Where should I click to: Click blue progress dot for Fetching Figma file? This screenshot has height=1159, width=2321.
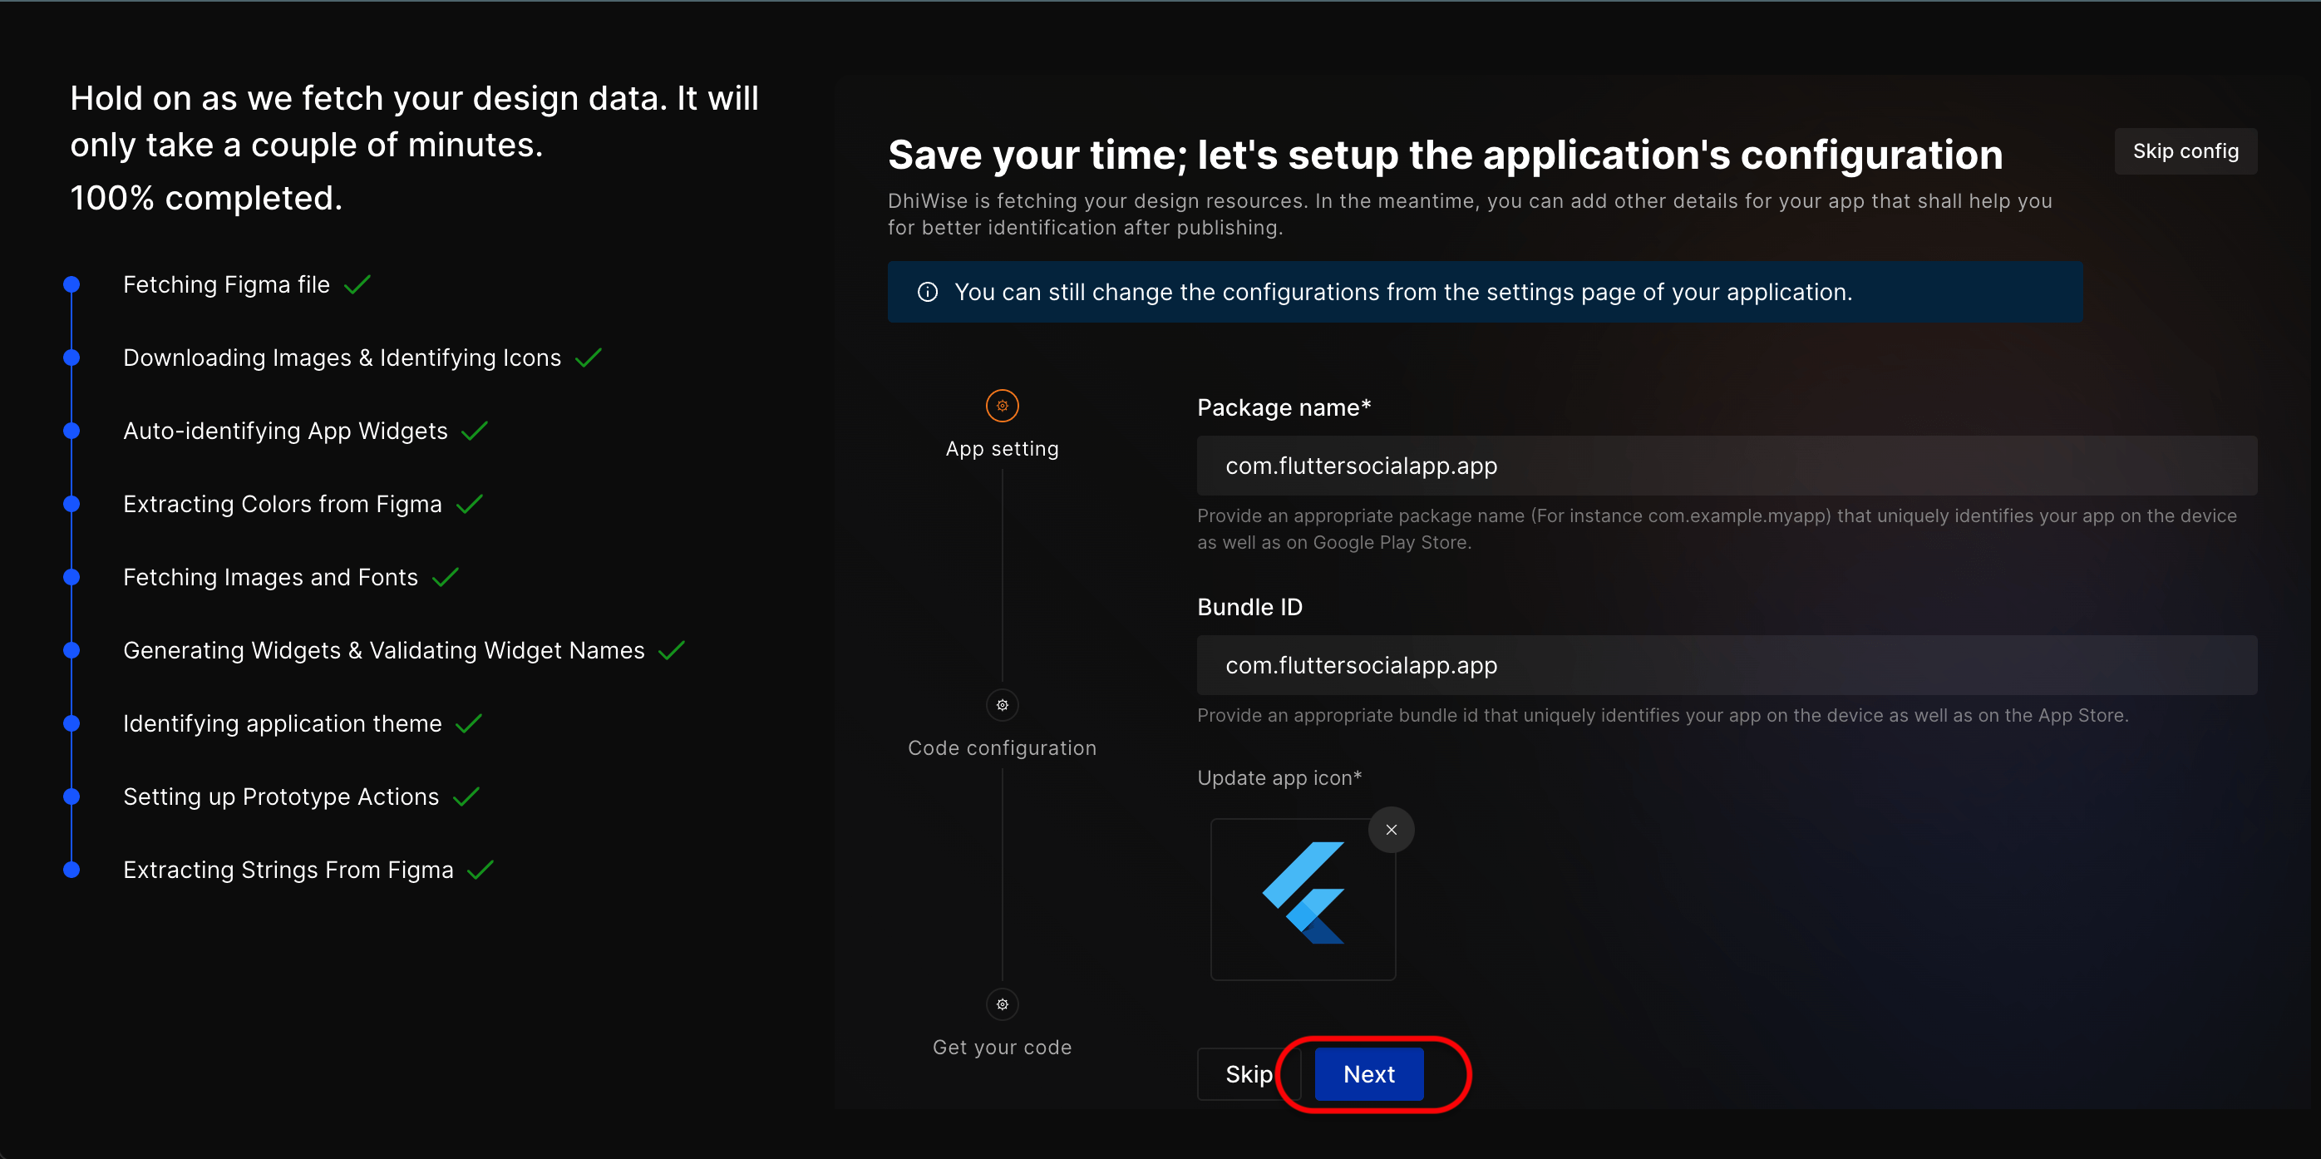[x=72, y=285]
